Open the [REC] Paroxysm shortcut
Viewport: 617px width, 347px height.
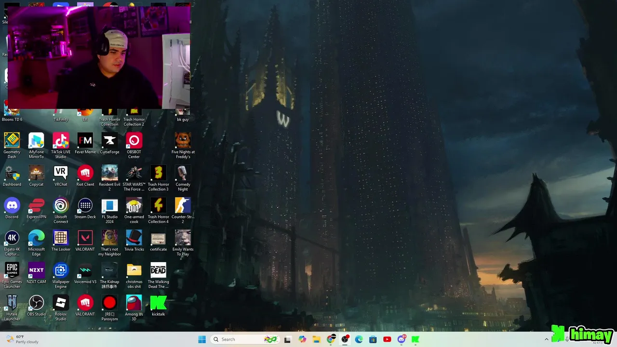pyautogui.click(x=109, y=307)
